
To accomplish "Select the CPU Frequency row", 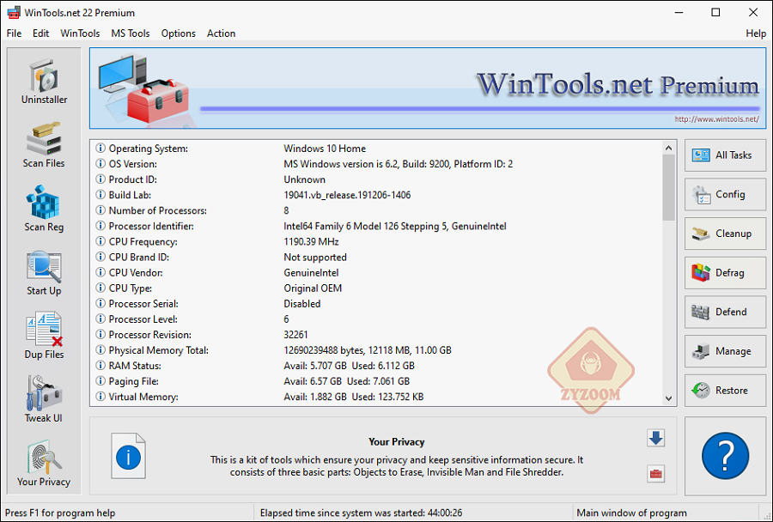I will 376,241.
